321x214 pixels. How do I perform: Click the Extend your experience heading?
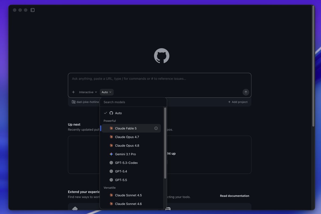84,192
